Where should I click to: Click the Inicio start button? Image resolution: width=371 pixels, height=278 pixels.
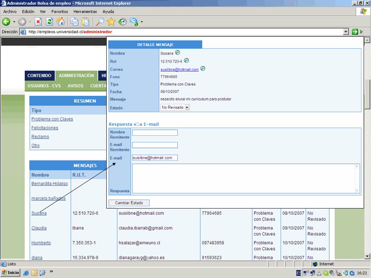(10, 273)
